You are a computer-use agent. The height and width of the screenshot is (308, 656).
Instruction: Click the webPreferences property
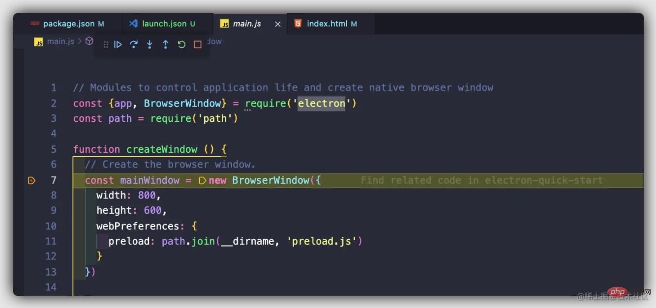[138, 226]
